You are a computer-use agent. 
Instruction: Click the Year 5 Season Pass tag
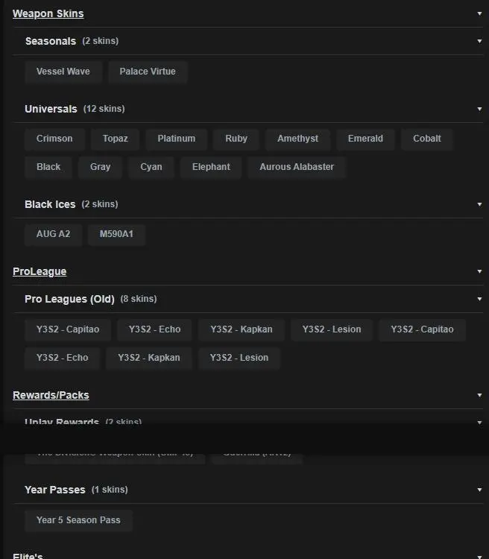click(78, 520)
